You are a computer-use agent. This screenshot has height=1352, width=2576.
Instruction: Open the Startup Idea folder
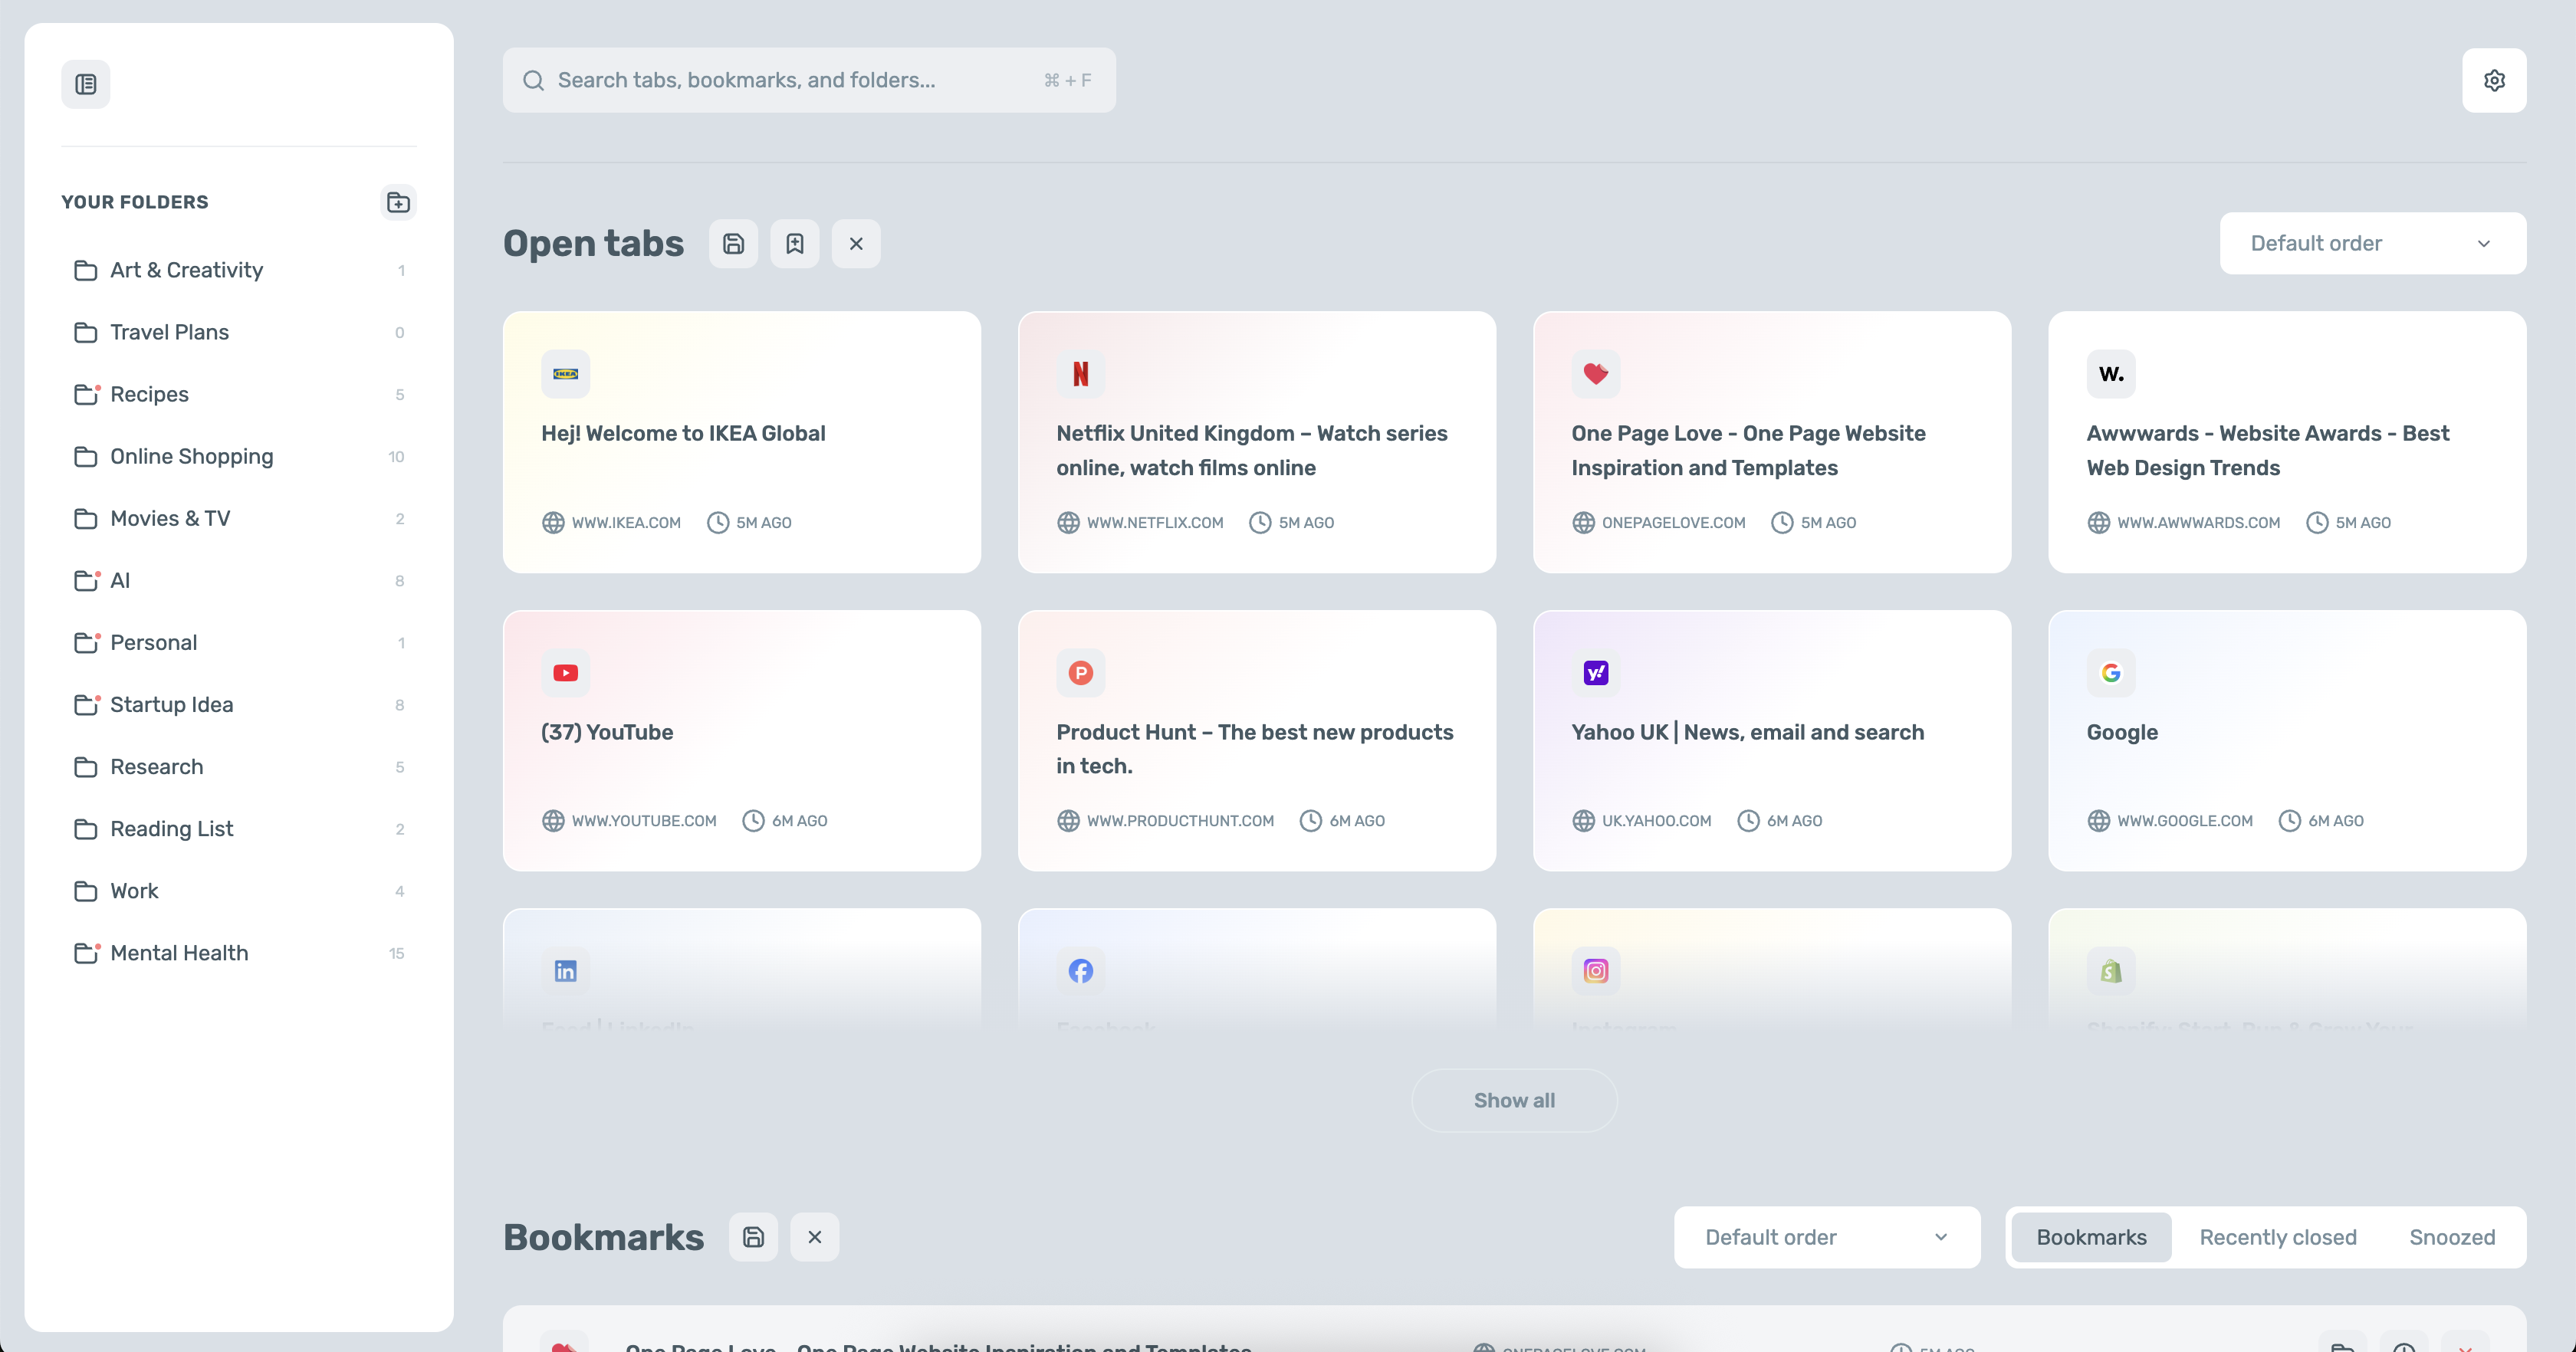point(239,704)
